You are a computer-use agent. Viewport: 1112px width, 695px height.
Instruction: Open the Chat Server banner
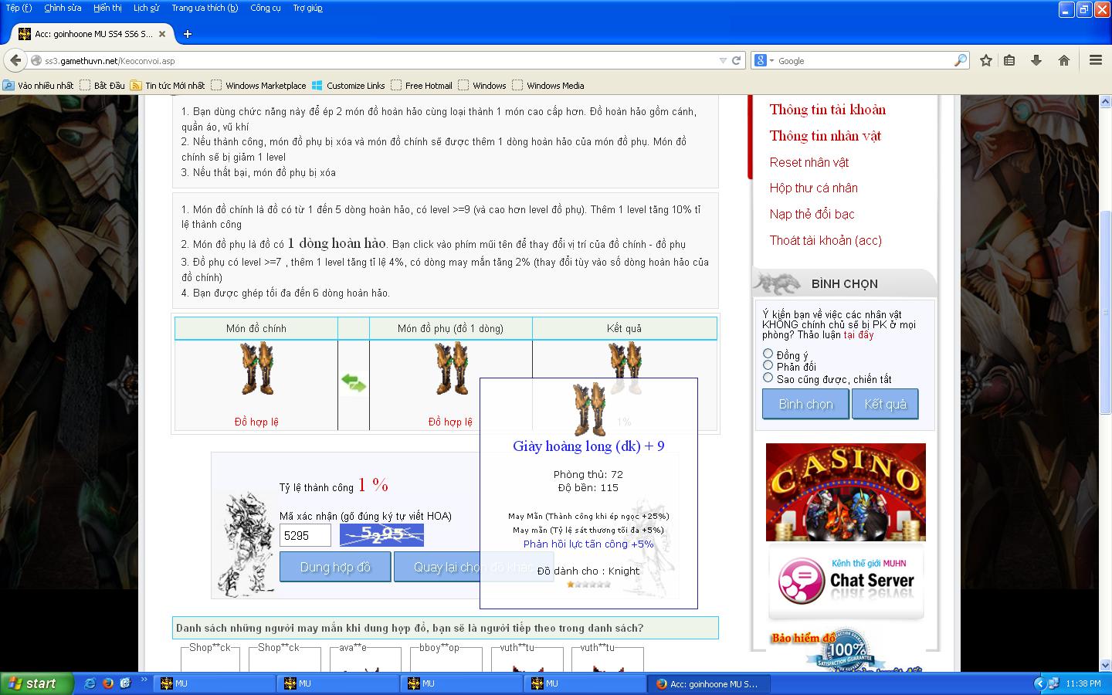[x=846, y=581]
